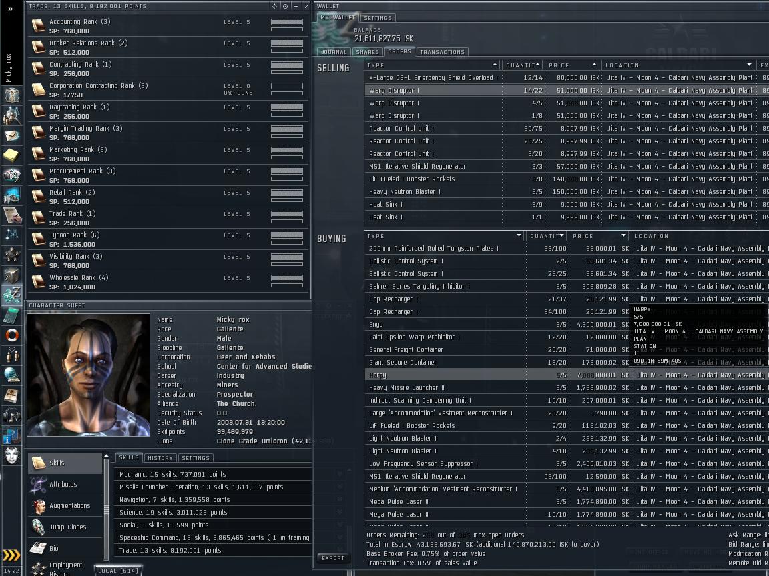Open the yellow Notepad icon in sidebar

[x=11, y=155]
